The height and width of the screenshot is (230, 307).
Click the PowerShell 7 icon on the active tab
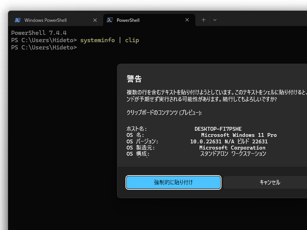point(110,20)
